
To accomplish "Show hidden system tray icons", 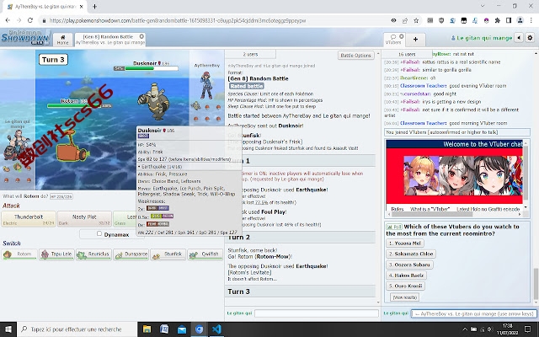I will [465, 329].
